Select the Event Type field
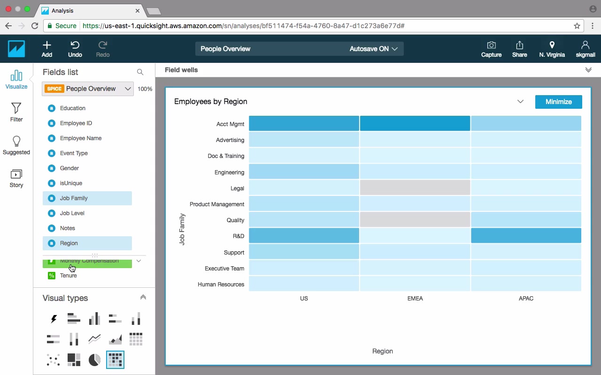 [x=87, y=153]
